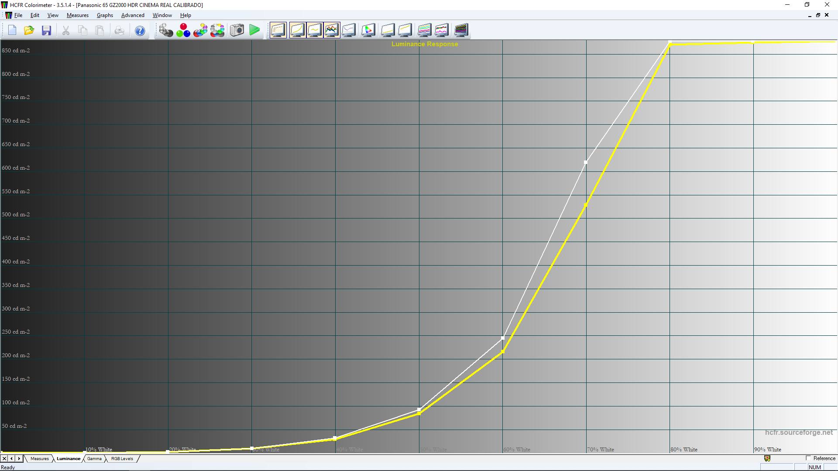Toggle the RGB levels graph icon
The image size is (838, 471).
coord(332,30)
